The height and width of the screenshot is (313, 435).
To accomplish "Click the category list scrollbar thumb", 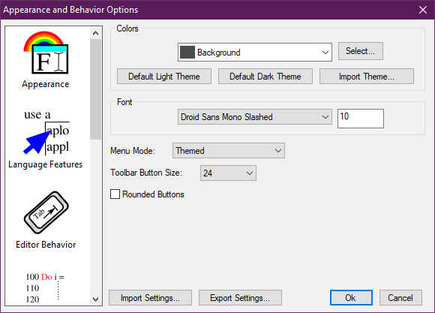I will click(x=96, y=89).
